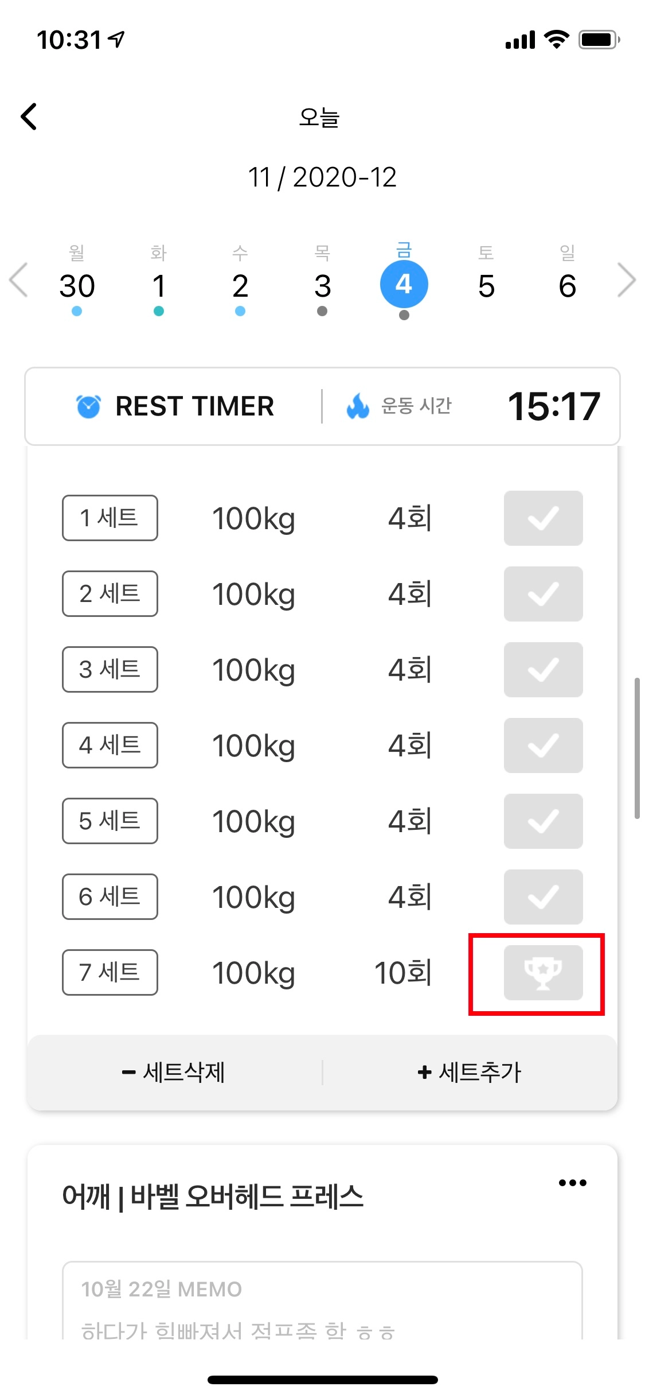Select Saturday 5 in the calendar
This screenshot has height=1398, width=645.
486,286
